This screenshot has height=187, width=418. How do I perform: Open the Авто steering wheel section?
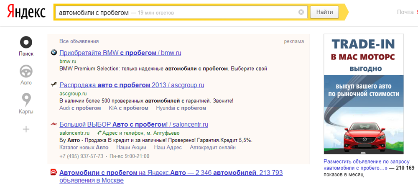point(26,72)
